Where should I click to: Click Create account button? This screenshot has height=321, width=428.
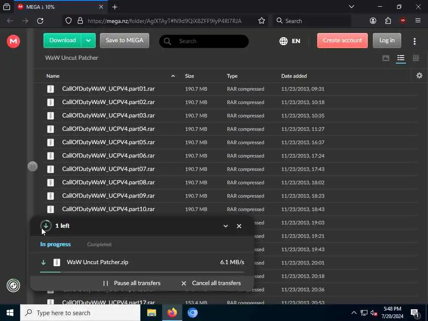click(342, 41)
